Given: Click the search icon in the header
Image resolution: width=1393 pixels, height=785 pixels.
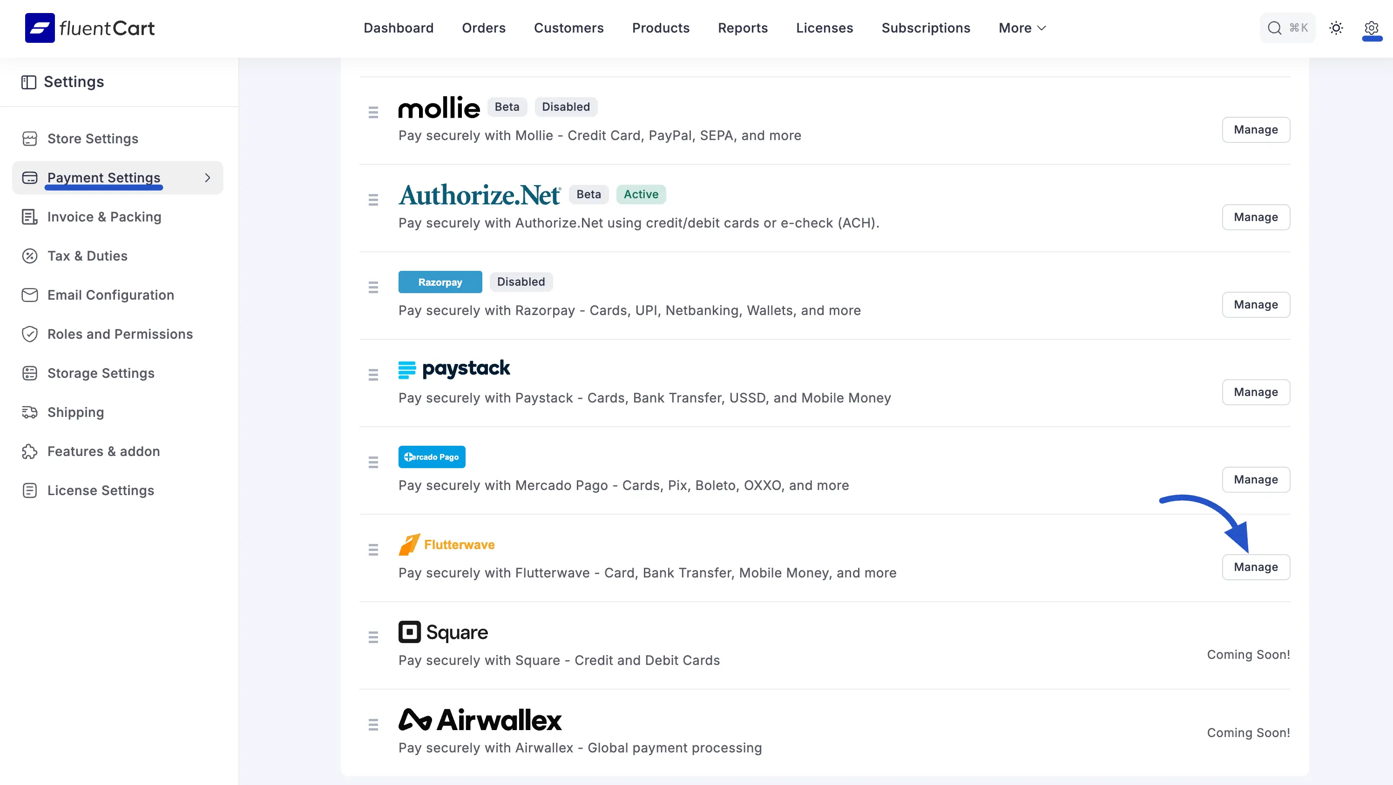Looking at the screenshot, I should pos(1274,28).
